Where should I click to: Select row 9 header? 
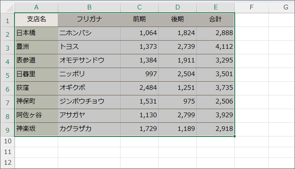coord(8,130)
